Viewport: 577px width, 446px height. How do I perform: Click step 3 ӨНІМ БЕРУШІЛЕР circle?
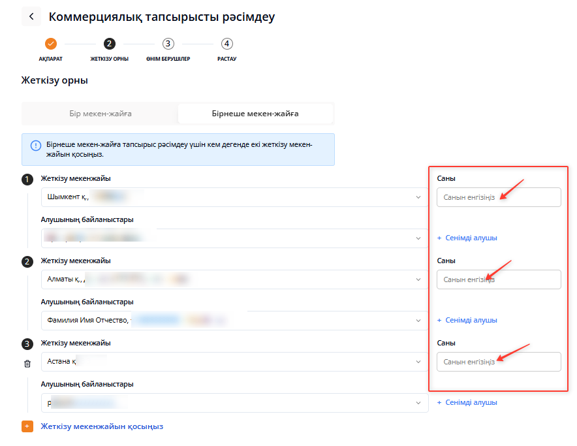(x=168, y=44)
